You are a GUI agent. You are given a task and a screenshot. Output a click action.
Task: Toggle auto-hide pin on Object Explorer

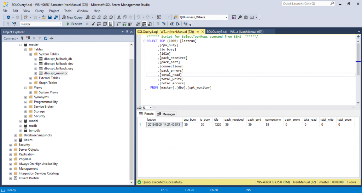click(127, 32)
